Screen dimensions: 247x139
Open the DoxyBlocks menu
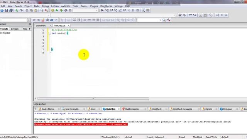(x=106, y=6)
